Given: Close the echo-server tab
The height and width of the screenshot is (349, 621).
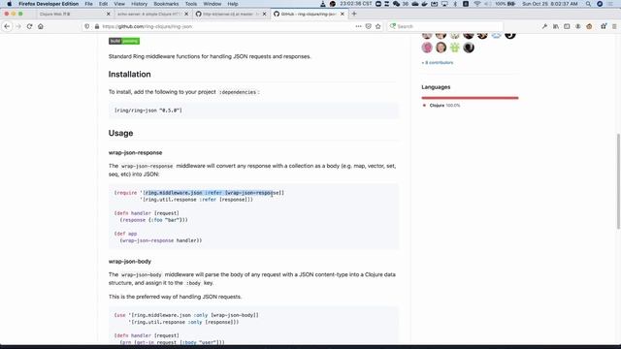Looking at the screenshot, I should 186,14.
